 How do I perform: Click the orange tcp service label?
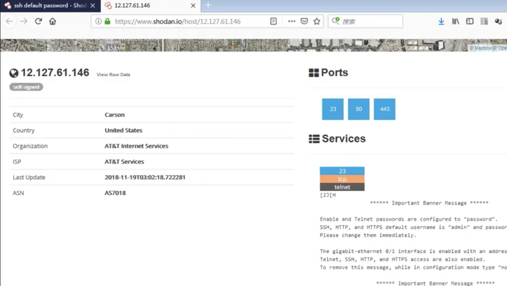tap(342, 179)
